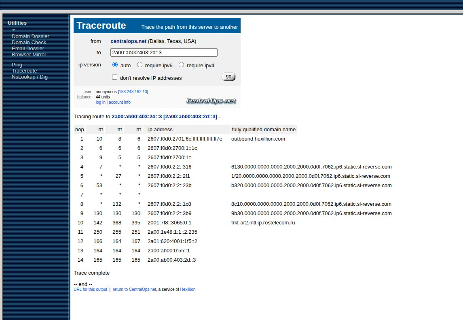Click return to CentralOps.net link

pos(134,290)
